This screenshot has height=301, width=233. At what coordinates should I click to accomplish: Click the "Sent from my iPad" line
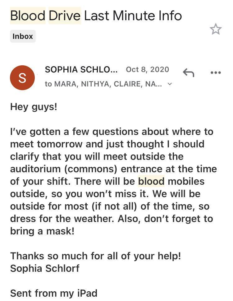[53, 293]
